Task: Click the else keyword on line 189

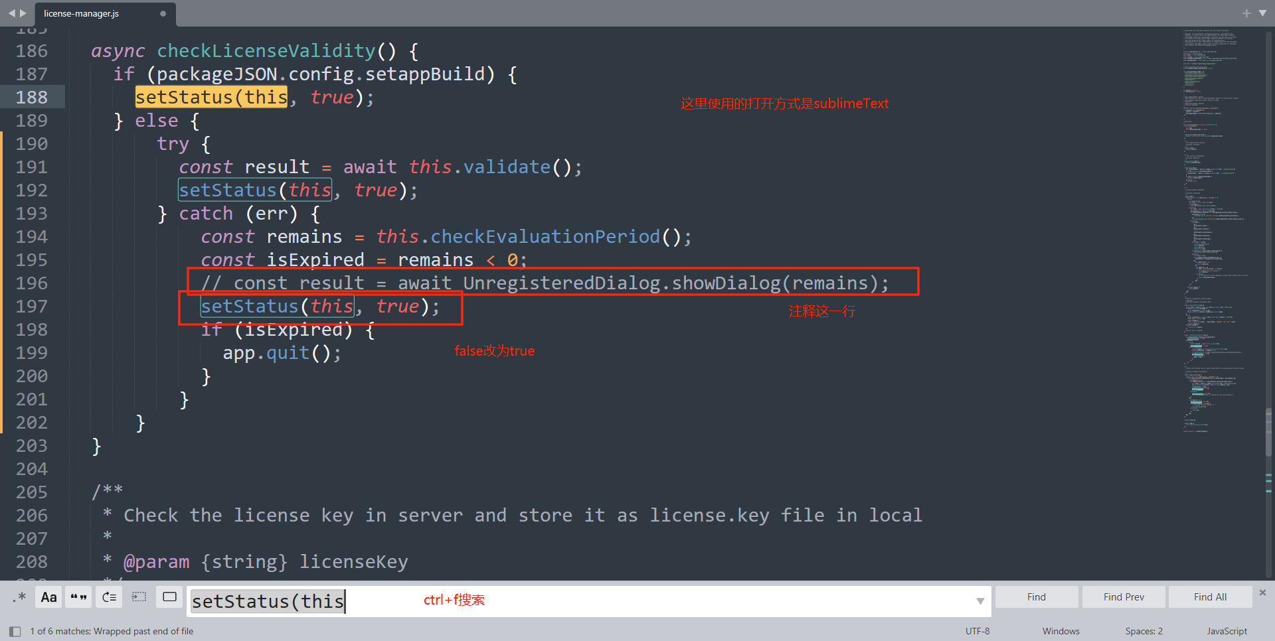Action: click(x=157, y=121)
